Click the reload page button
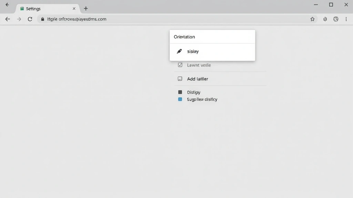This screenshot has height=198, width=353. point(30,19)
